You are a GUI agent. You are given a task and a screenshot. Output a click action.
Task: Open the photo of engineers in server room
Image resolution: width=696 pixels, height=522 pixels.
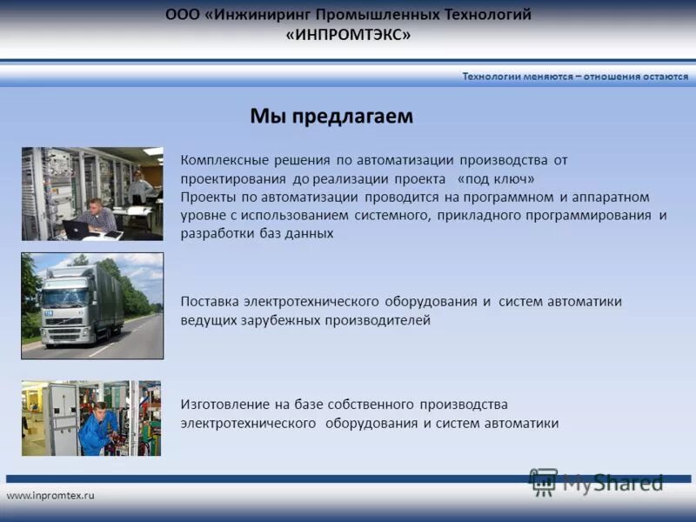coord(92,193)
